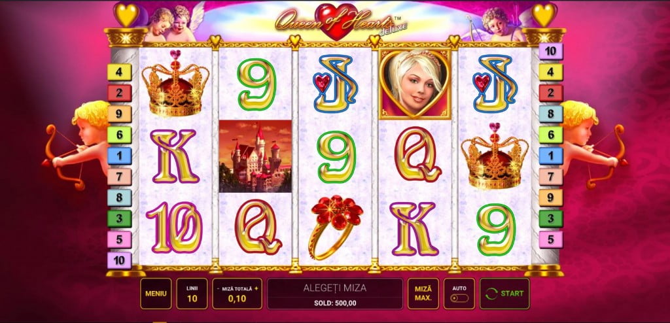Select payline 5 marker on left

click(119, 240)
